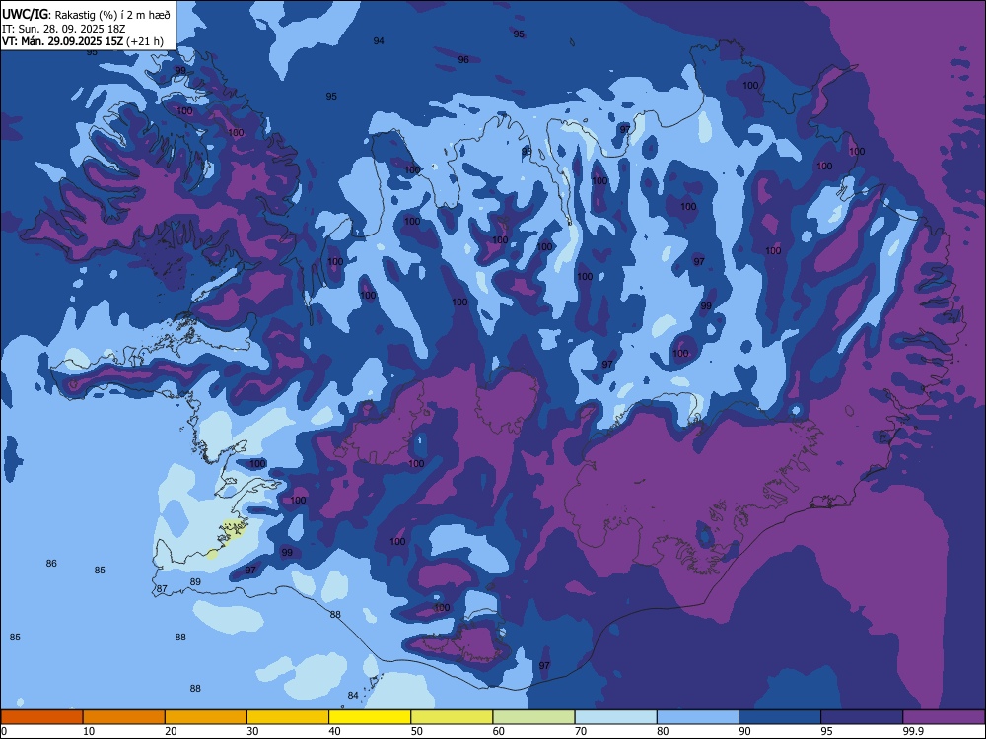The image size is (986, 739).
Task: Click the '84' humidity value near the bottom
Action: (x=353, y=695)
